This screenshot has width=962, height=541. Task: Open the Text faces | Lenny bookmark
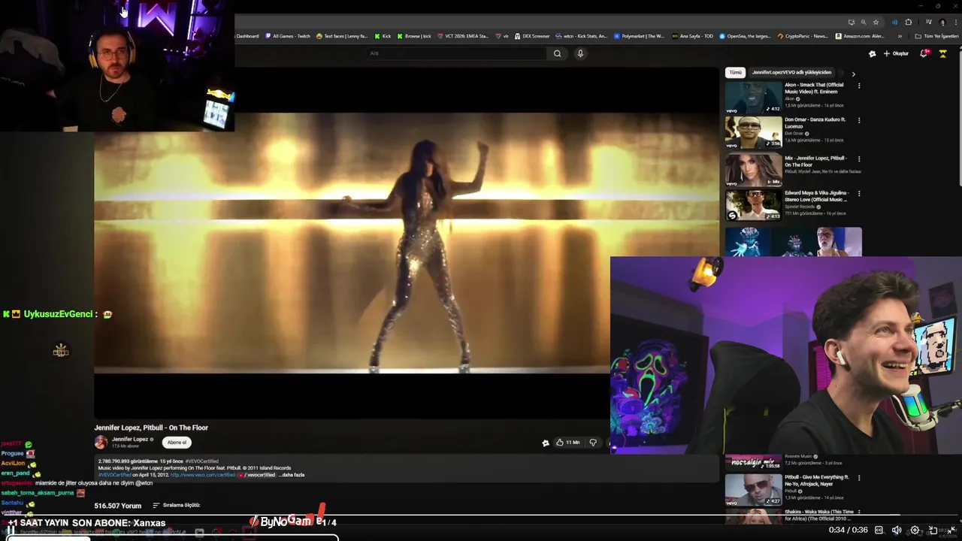tap(342, 36)
